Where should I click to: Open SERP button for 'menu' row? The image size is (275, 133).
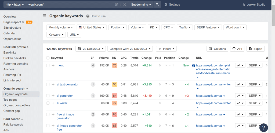click(255, 65)
